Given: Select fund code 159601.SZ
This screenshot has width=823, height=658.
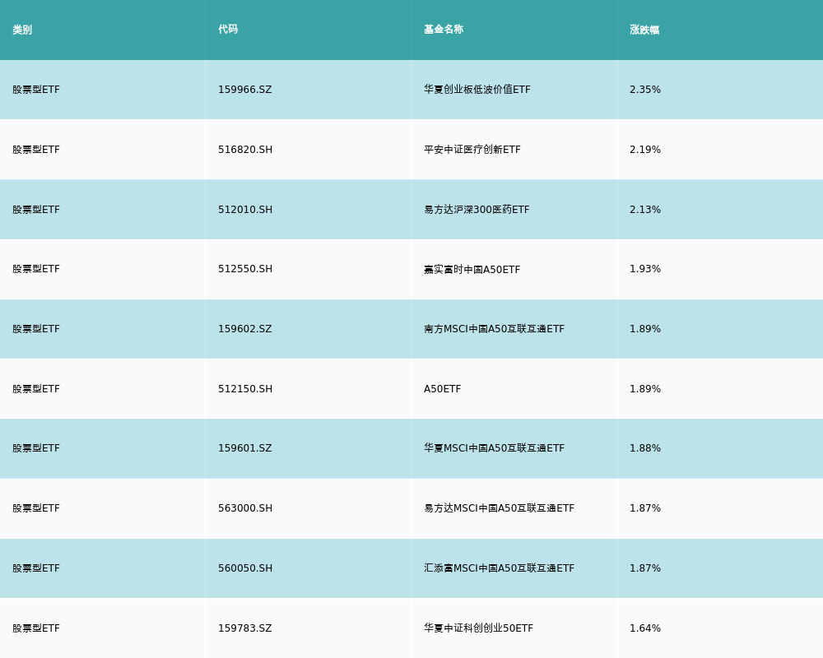Looking at the screenshot, I should [244, 448].
